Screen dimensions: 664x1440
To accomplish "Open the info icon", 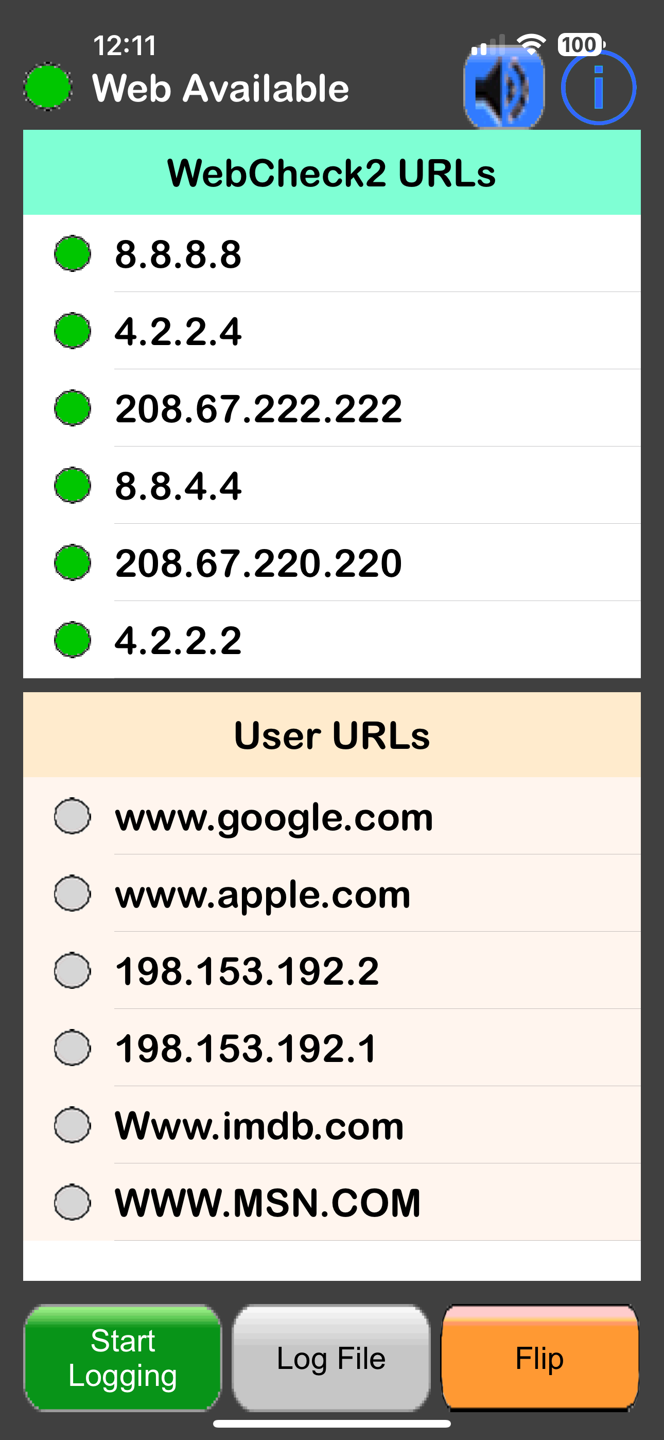I will (598, 87).
